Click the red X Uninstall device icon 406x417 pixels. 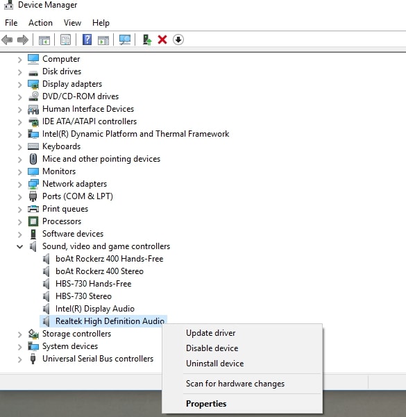click(x=162, y=40)
